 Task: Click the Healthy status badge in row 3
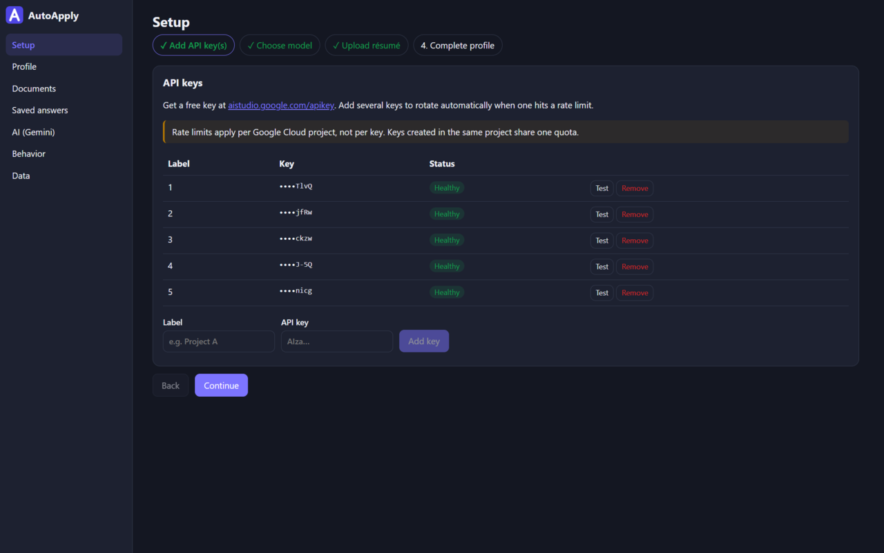point(447,241)
